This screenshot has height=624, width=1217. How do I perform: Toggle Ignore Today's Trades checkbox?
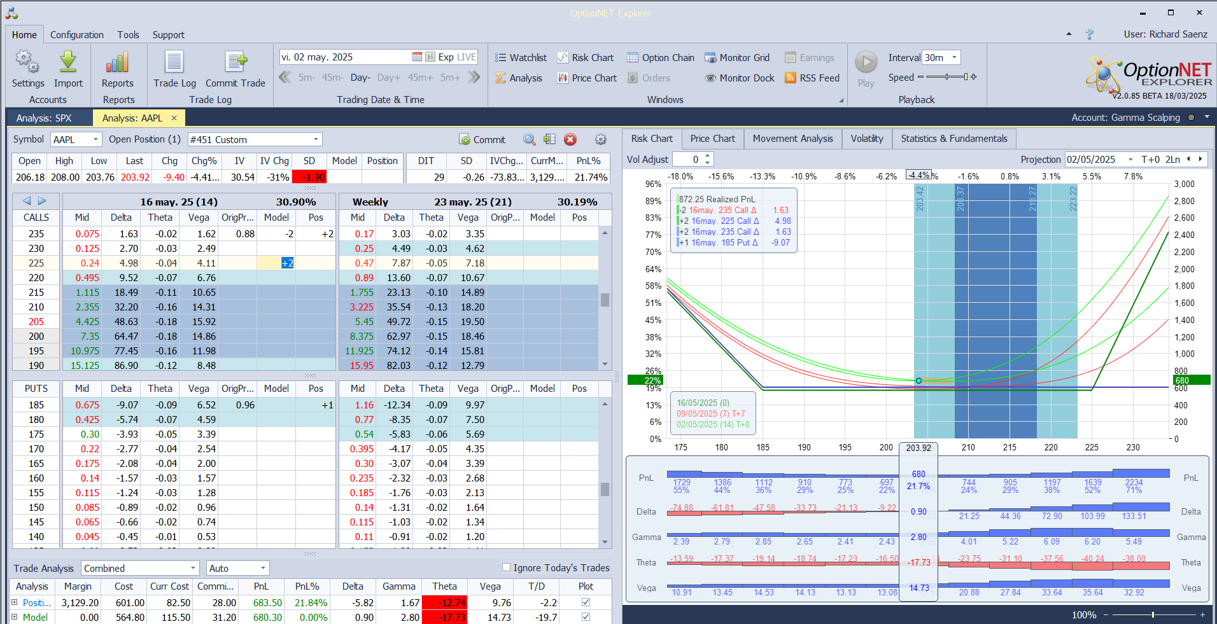[507, 567]
